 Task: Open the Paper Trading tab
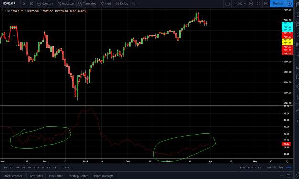[103, 176]
